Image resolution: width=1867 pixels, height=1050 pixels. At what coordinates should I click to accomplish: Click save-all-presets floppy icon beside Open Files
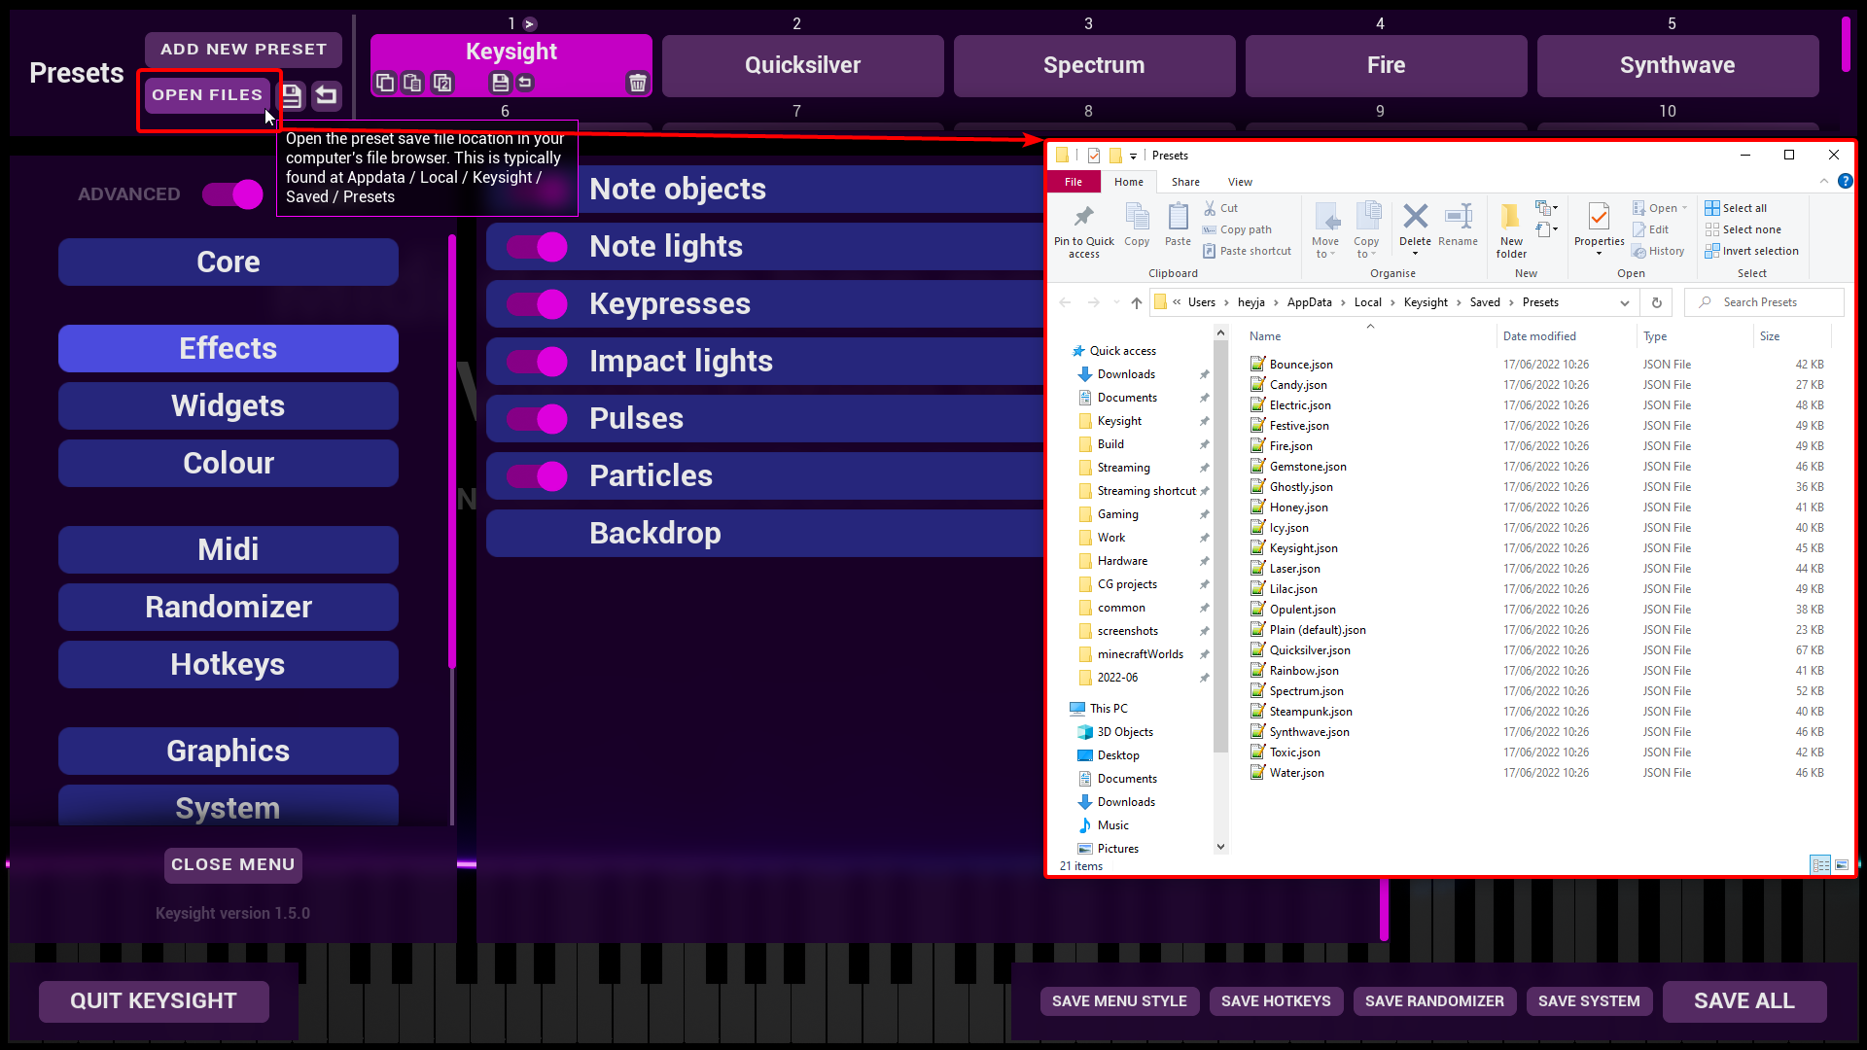pyautogui.click(x=291, y=95)
